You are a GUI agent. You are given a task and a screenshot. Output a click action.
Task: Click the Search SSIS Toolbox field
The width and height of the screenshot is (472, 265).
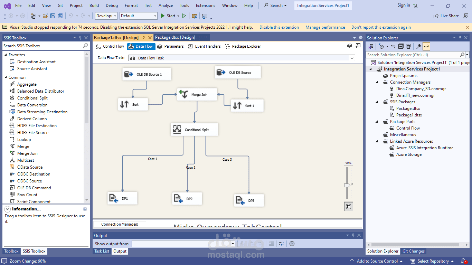(42, 46)
